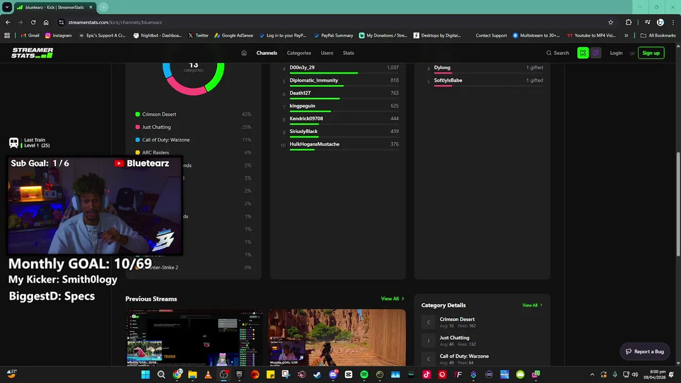Open Spotify from the taskbar
Image resolution: width=681 pixels, height=383 pixels.
point(364,374)
